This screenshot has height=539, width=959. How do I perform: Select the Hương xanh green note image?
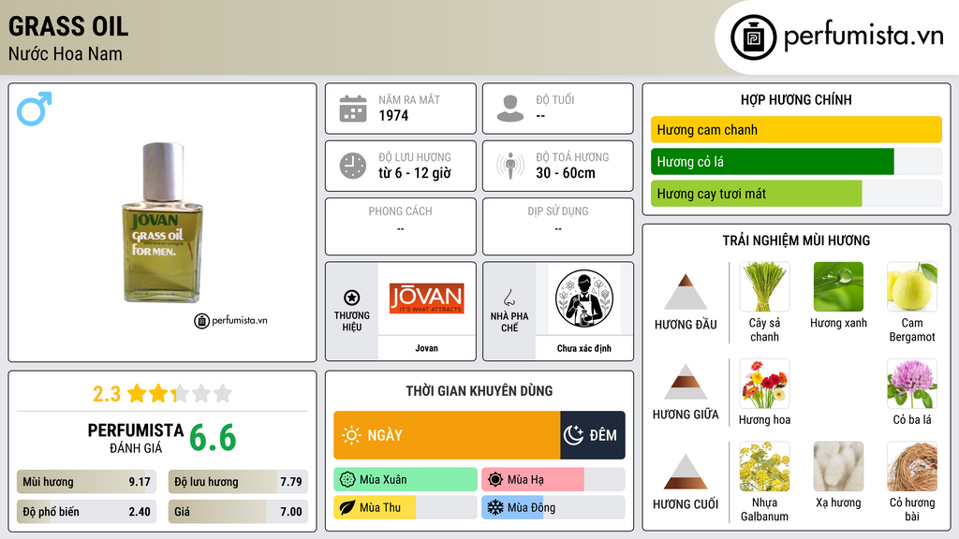coord(838,286)
